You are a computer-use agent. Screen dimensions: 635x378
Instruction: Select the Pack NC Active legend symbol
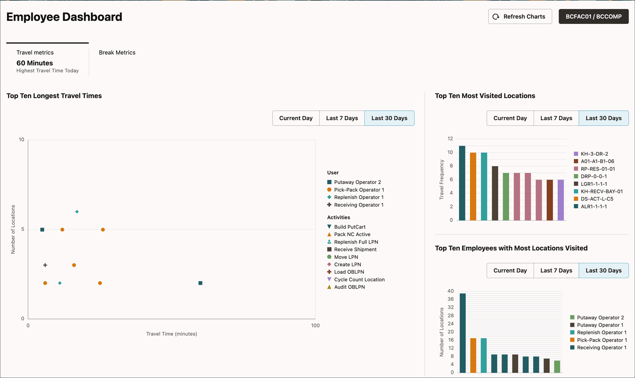329,234
